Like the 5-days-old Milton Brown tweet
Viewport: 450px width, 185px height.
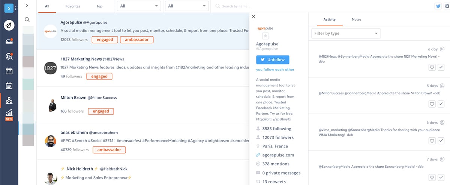point(432,104)
